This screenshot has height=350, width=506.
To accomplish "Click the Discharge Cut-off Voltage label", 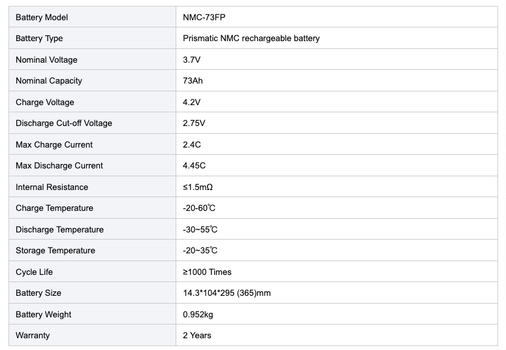I will (x=64, y=123).
